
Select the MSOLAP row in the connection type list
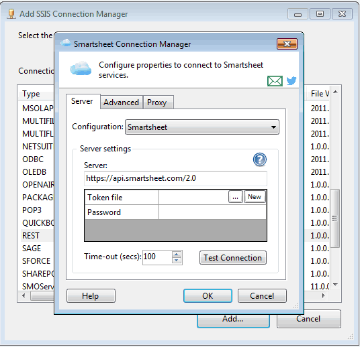pyautogui.click(x=38, y=108)
